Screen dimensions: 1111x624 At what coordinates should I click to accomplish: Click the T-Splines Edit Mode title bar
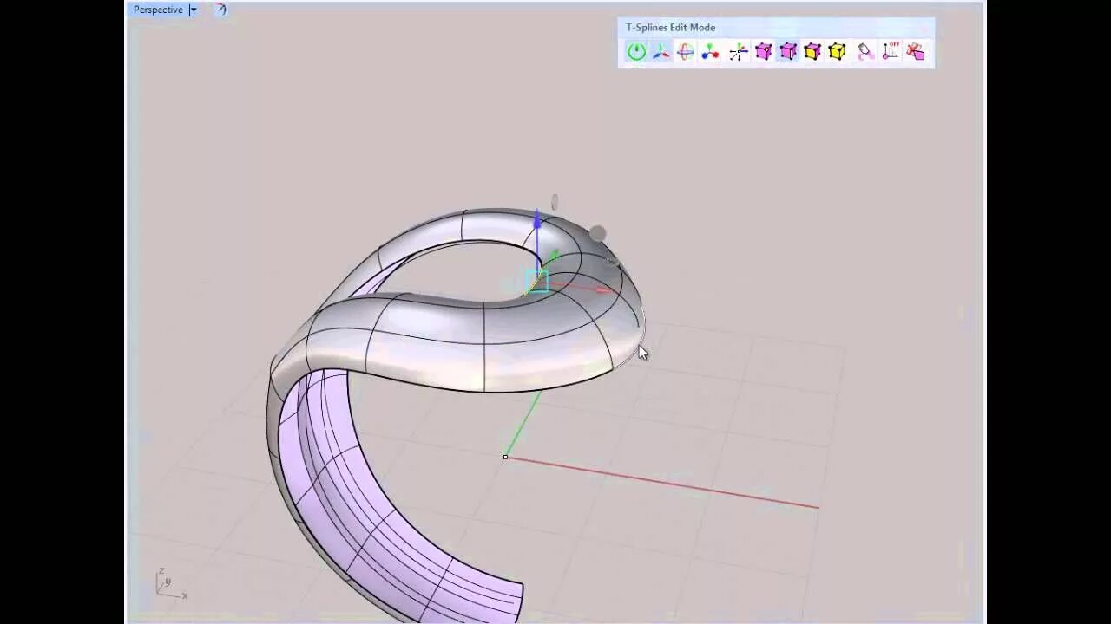click(776, 28)
